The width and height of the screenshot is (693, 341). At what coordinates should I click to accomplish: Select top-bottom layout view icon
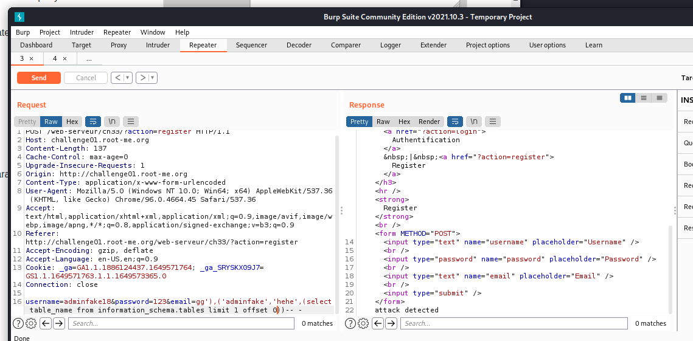644,98
